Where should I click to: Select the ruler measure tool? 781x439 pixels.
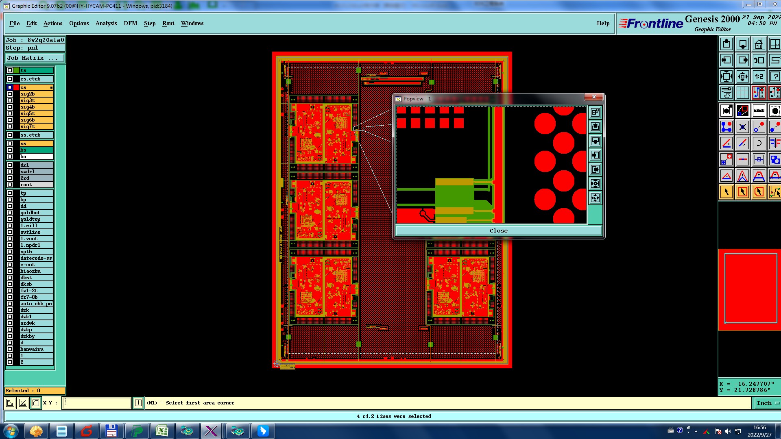[x=759, y=111]
